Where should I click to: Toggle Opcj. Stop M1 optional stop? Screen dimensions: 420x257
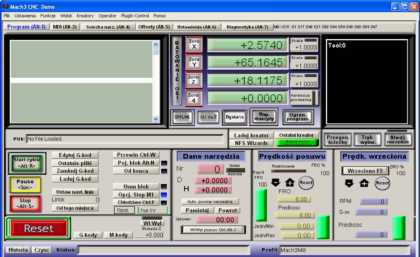(136, 195)
